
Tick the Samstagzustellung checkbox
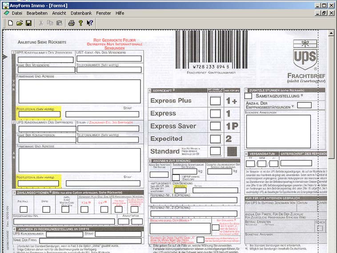tap(248, 96)
